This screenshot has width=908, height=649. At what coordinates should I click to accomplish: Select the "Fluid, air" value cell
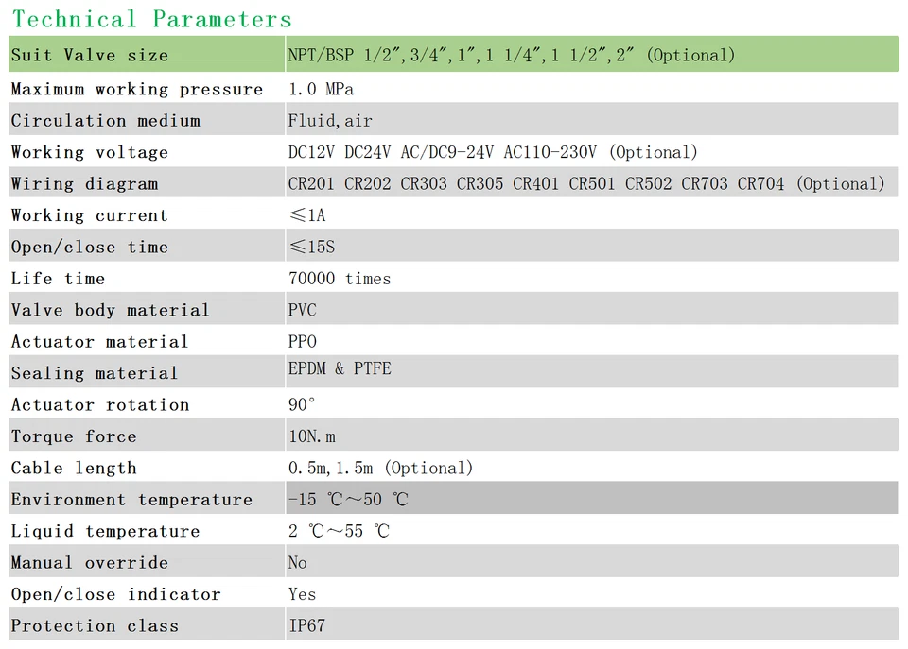point(330,121)
